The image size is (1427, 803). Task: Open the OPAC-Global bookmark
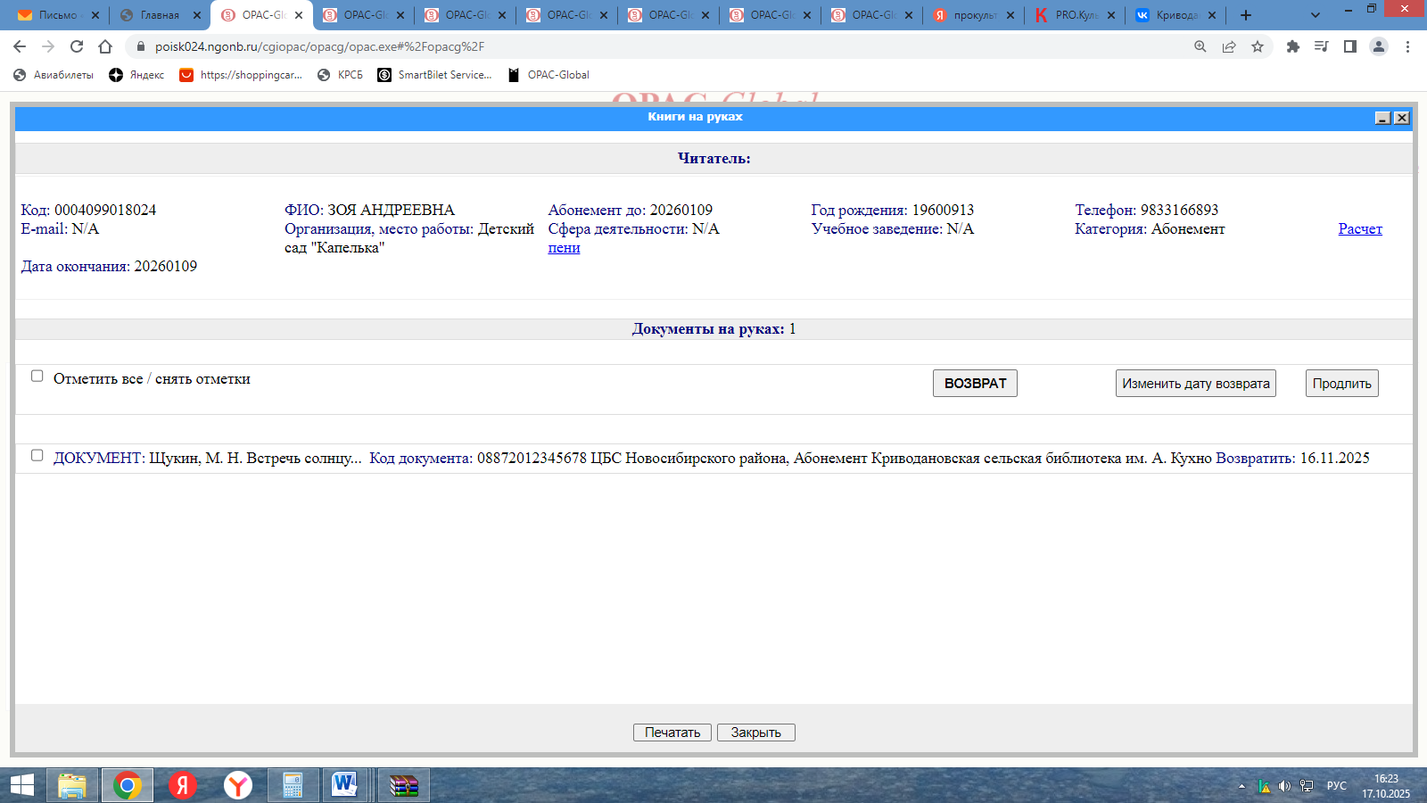tap(549, 75)
